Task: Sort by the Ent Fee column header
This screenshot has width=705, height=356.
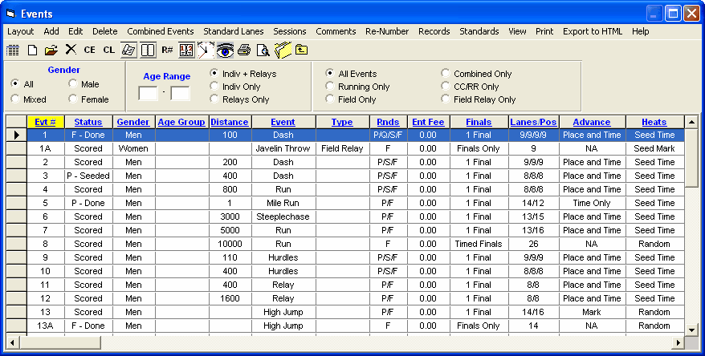Action: [x=428, y=122]
